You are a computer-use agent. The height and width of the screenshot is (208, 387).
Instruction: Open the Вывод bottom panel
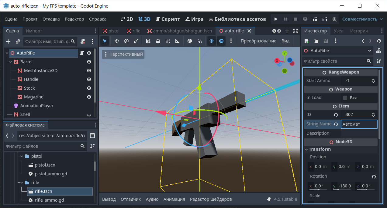[x=109, y=199]
